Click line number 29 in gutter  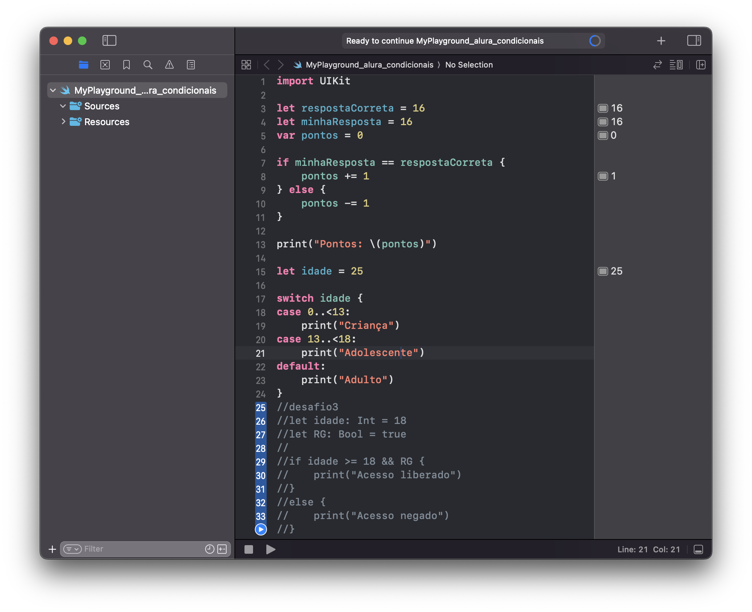point(261,462)
